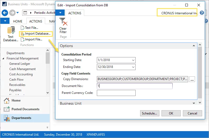Click the Parent Currency Code field
209x138 pixels.
pos(116,93)
